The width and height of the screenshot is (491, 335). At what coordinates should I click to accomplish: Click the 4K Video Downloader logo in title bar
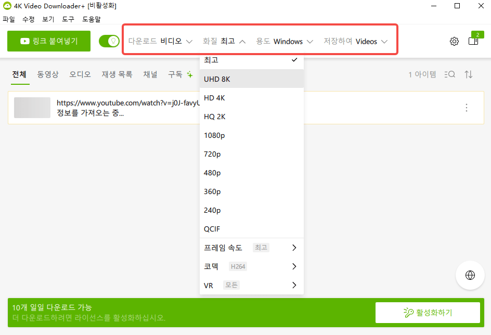tap(7, 6)
